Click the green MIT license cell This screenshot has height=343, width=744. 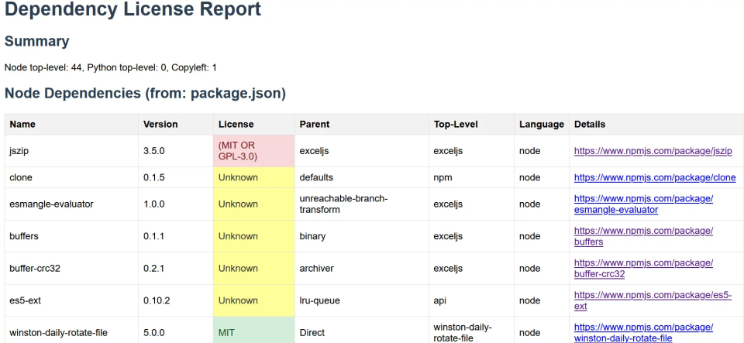click(x=253, y=332)
